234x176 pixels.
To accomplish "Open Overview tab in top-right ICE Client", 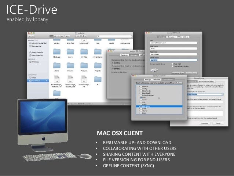I will pos(171,37).
